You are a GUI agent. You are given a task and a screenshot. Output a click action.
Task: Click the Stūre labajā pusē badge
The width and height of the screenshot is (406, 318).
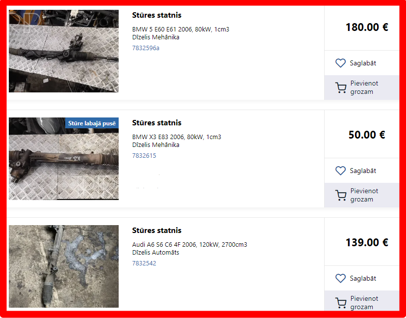pyautogui.click(x=92, y=123)
